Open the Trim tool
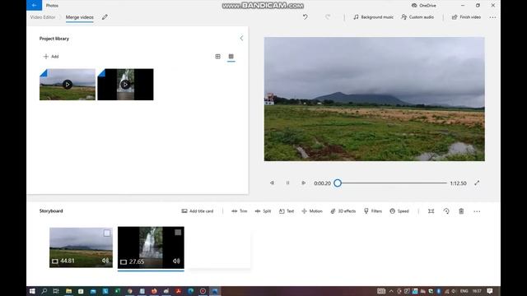Image resolution: width=527 pixels, height=296 pixels. tap(240, 211)
